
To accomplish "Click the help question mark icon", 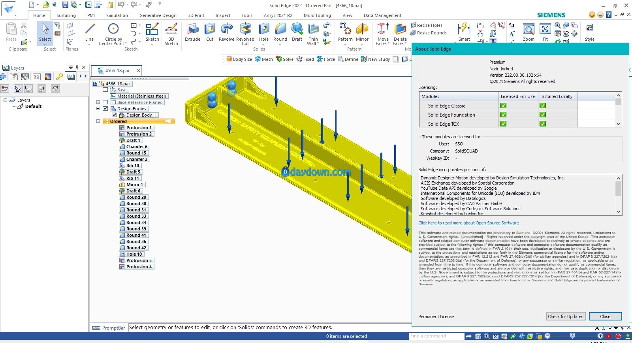I will pyautogui.click(x=609, y=15).
